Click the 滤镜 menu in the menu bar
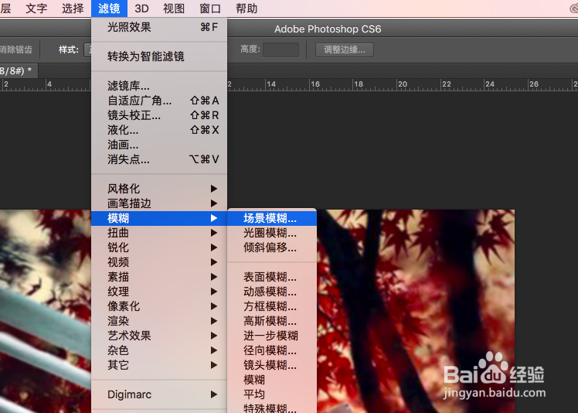This screenshot has width=578, height=413. pos(109,8)
